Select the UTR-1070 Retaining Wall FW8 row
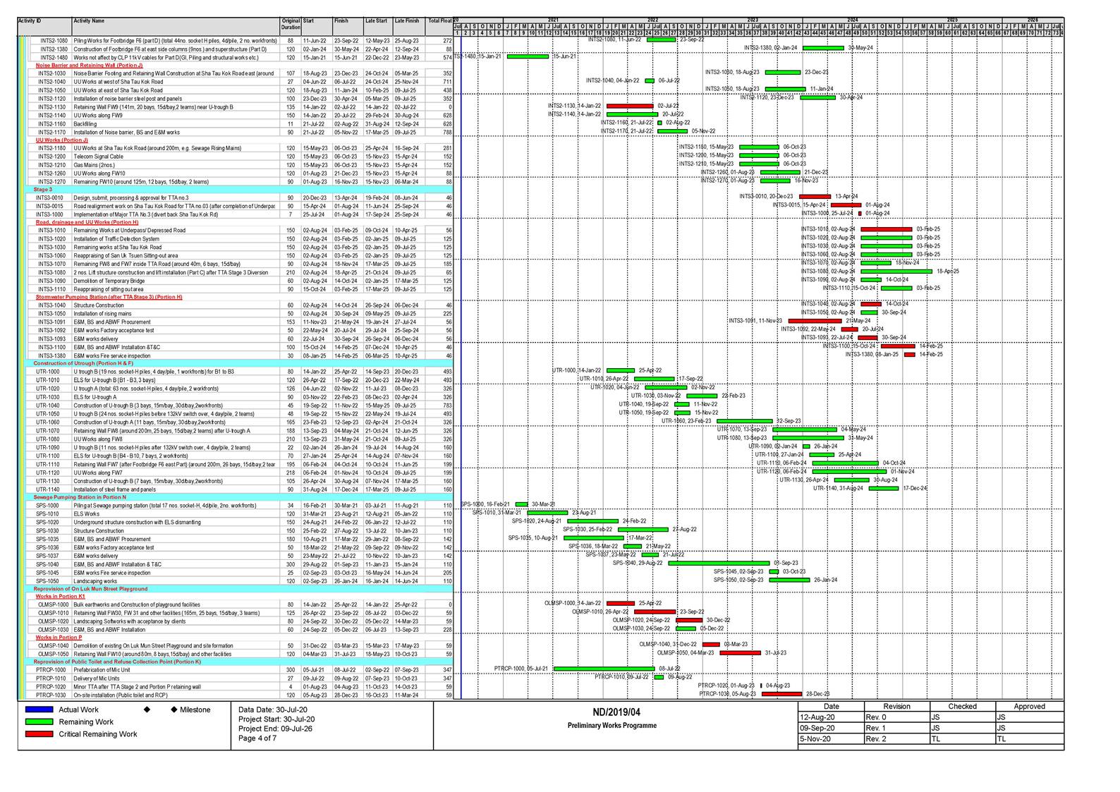Screen dimensions: 1120x792 tap(162, 430)
